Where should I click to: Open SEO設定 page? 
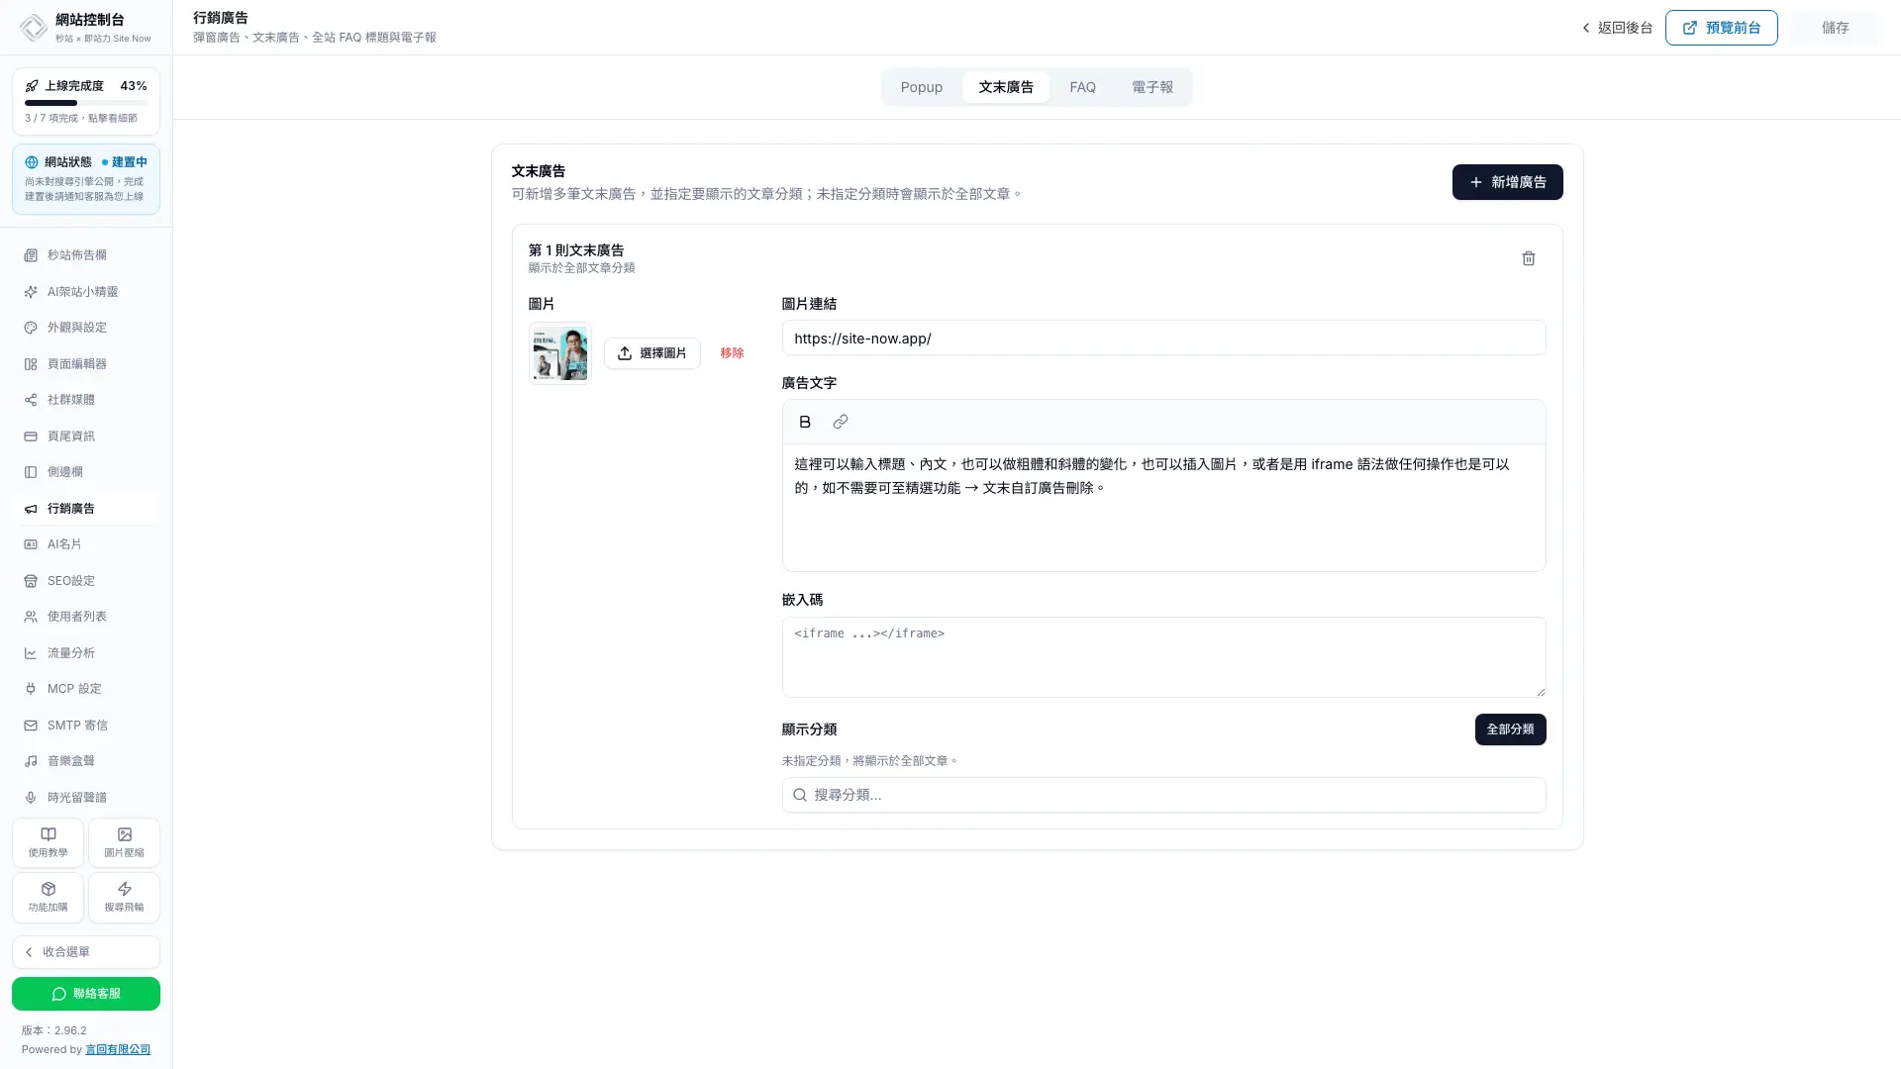coord(86,581)
